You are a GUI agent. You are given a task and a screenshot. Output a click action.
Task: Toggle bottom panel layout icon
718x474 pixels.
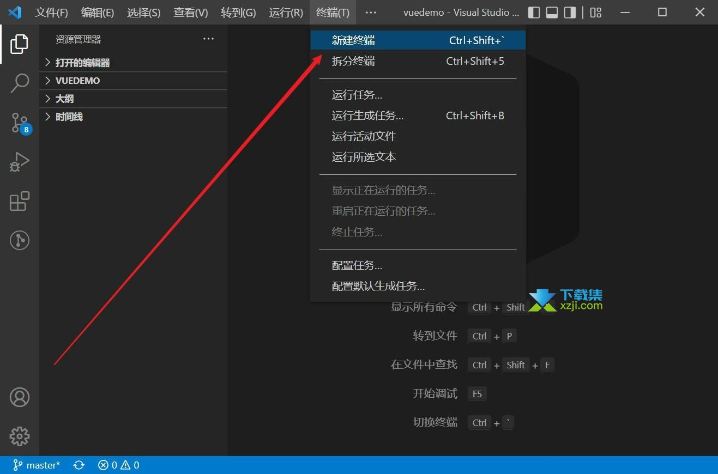[x=552, y=13]
